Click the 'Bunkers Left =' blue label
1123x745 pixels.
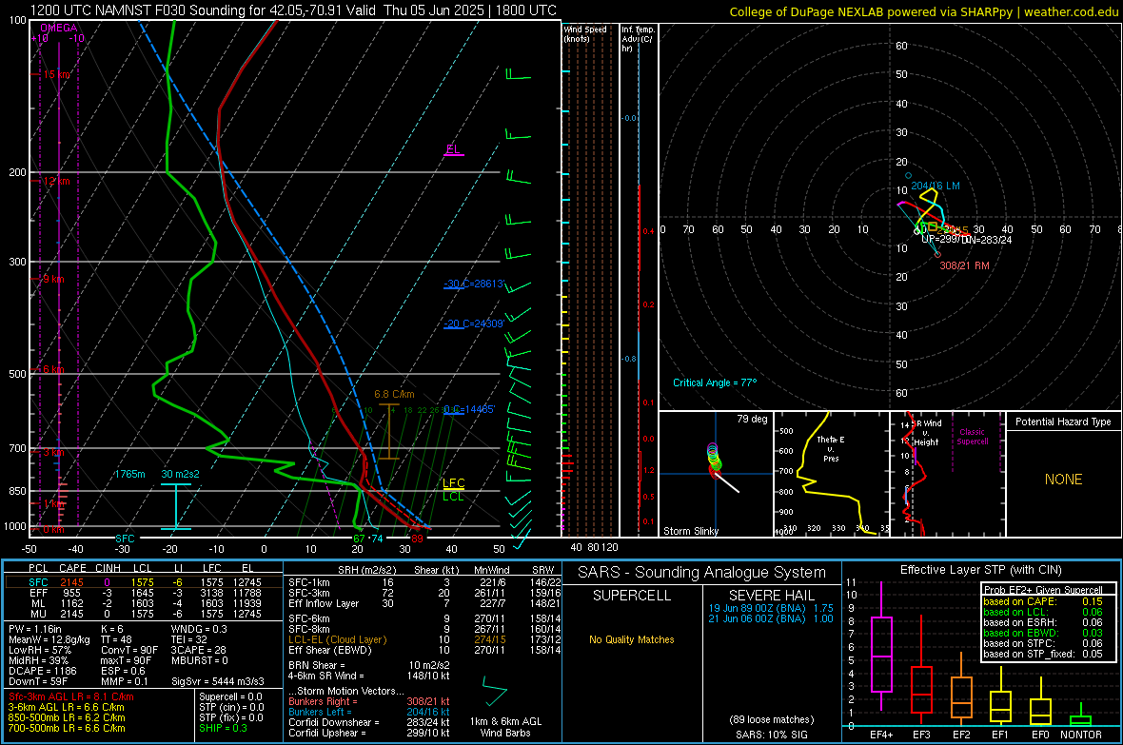click(320, 712)
